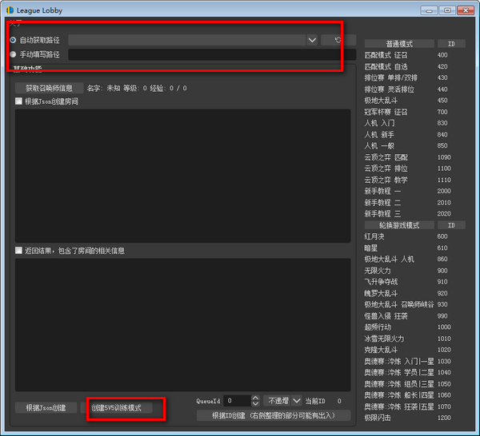Click the ID header beside 普通模式
This screenshot has width=480, height=436.
[x=451, y=44]
